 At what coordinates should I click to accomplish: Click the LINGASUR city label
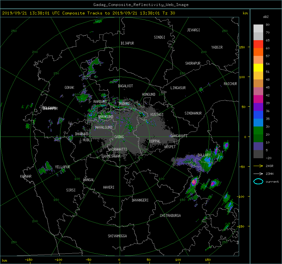click(178, 88)
